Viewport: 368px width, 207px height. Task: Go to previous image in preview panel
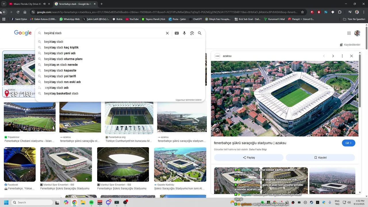324,56
